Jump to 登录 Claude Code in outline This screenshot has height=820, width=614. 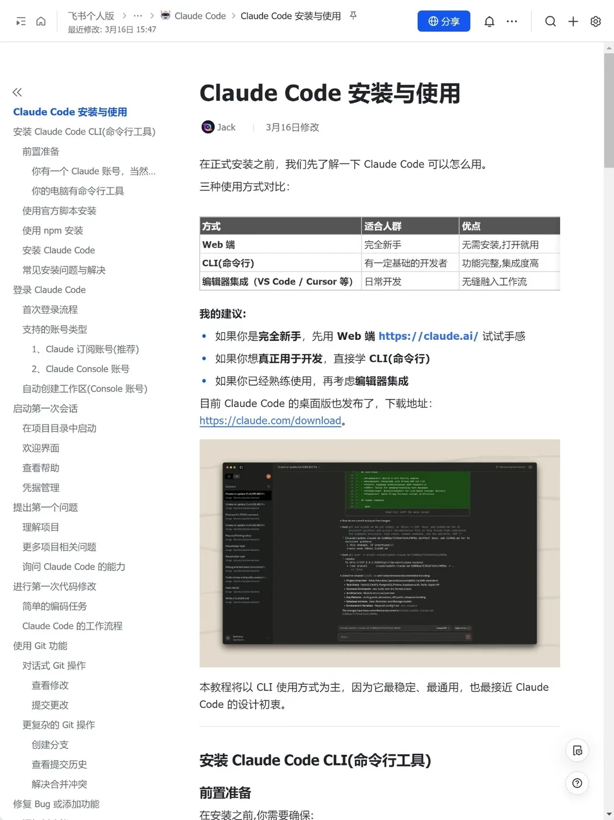[49, 290]
